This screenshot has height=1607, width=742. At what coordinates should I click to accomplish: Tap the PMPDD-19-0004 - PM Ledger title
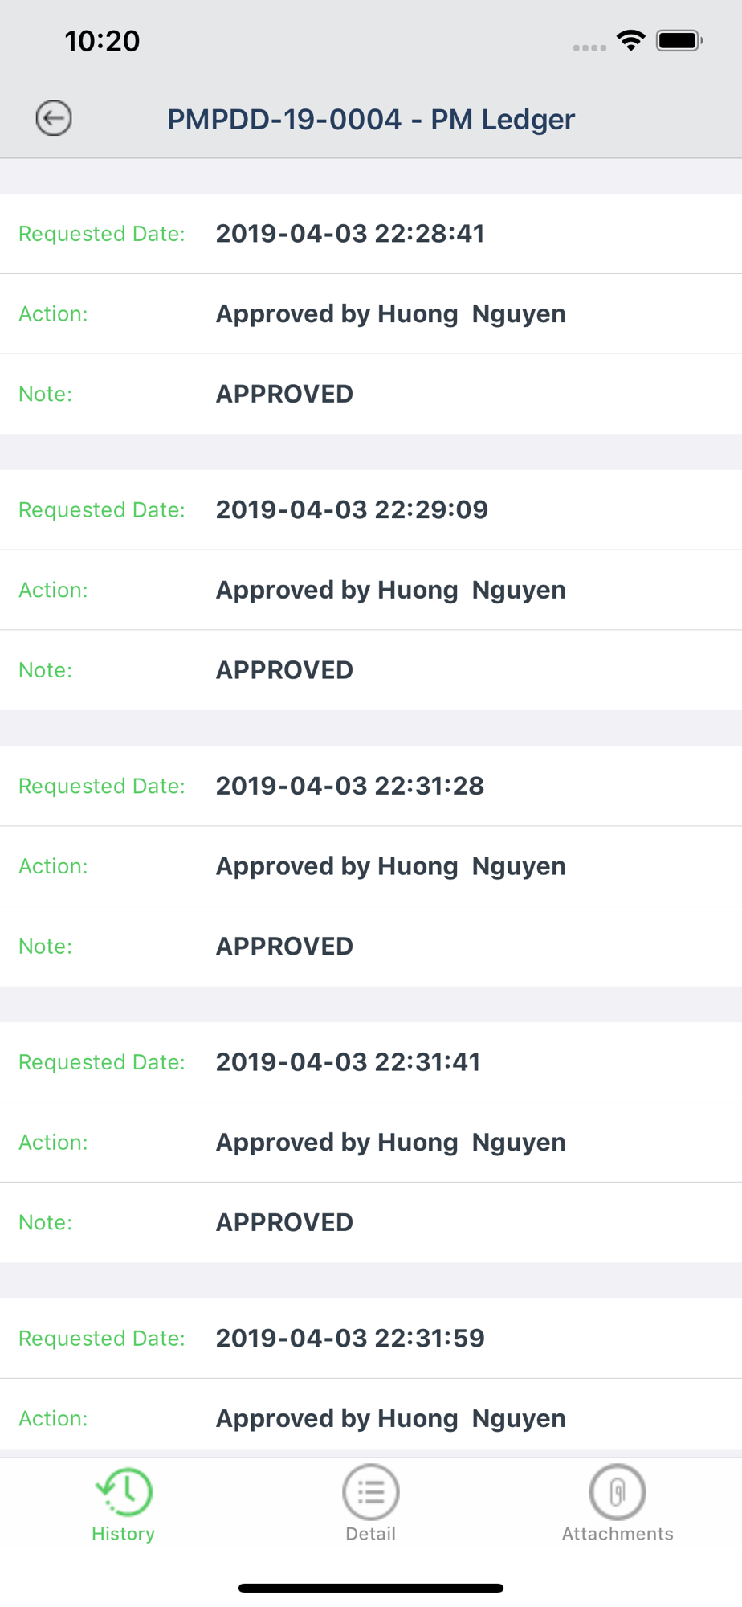click(371, 119)
